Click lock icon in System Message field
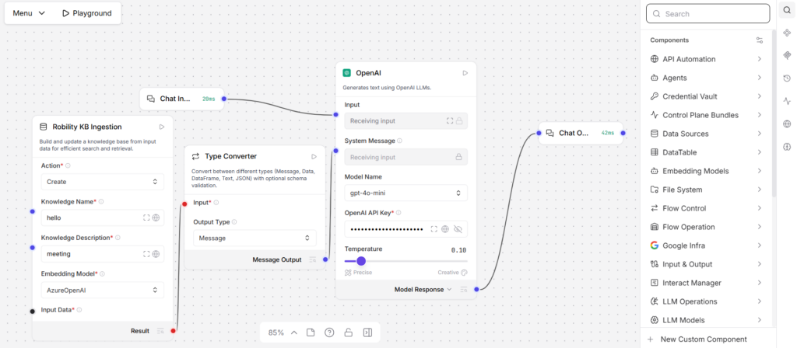The width and height of the screenshot is (797, 348). 459,157
